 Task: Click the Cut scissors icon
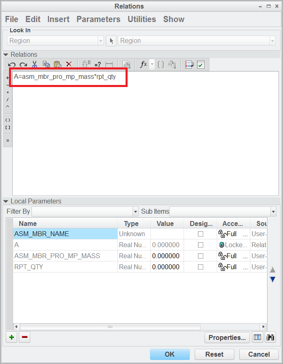(x=35, y=65)
